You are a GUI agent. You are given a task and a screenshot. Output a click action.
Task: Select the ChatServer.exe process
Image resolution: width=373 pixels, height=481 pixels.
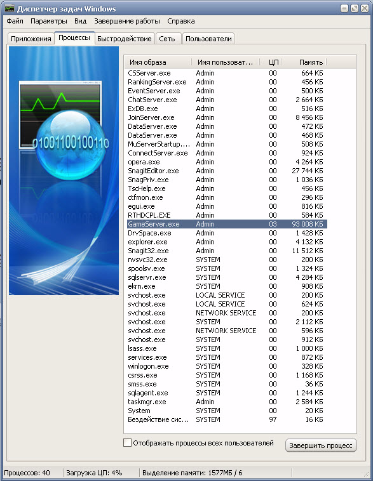(227, 100)
